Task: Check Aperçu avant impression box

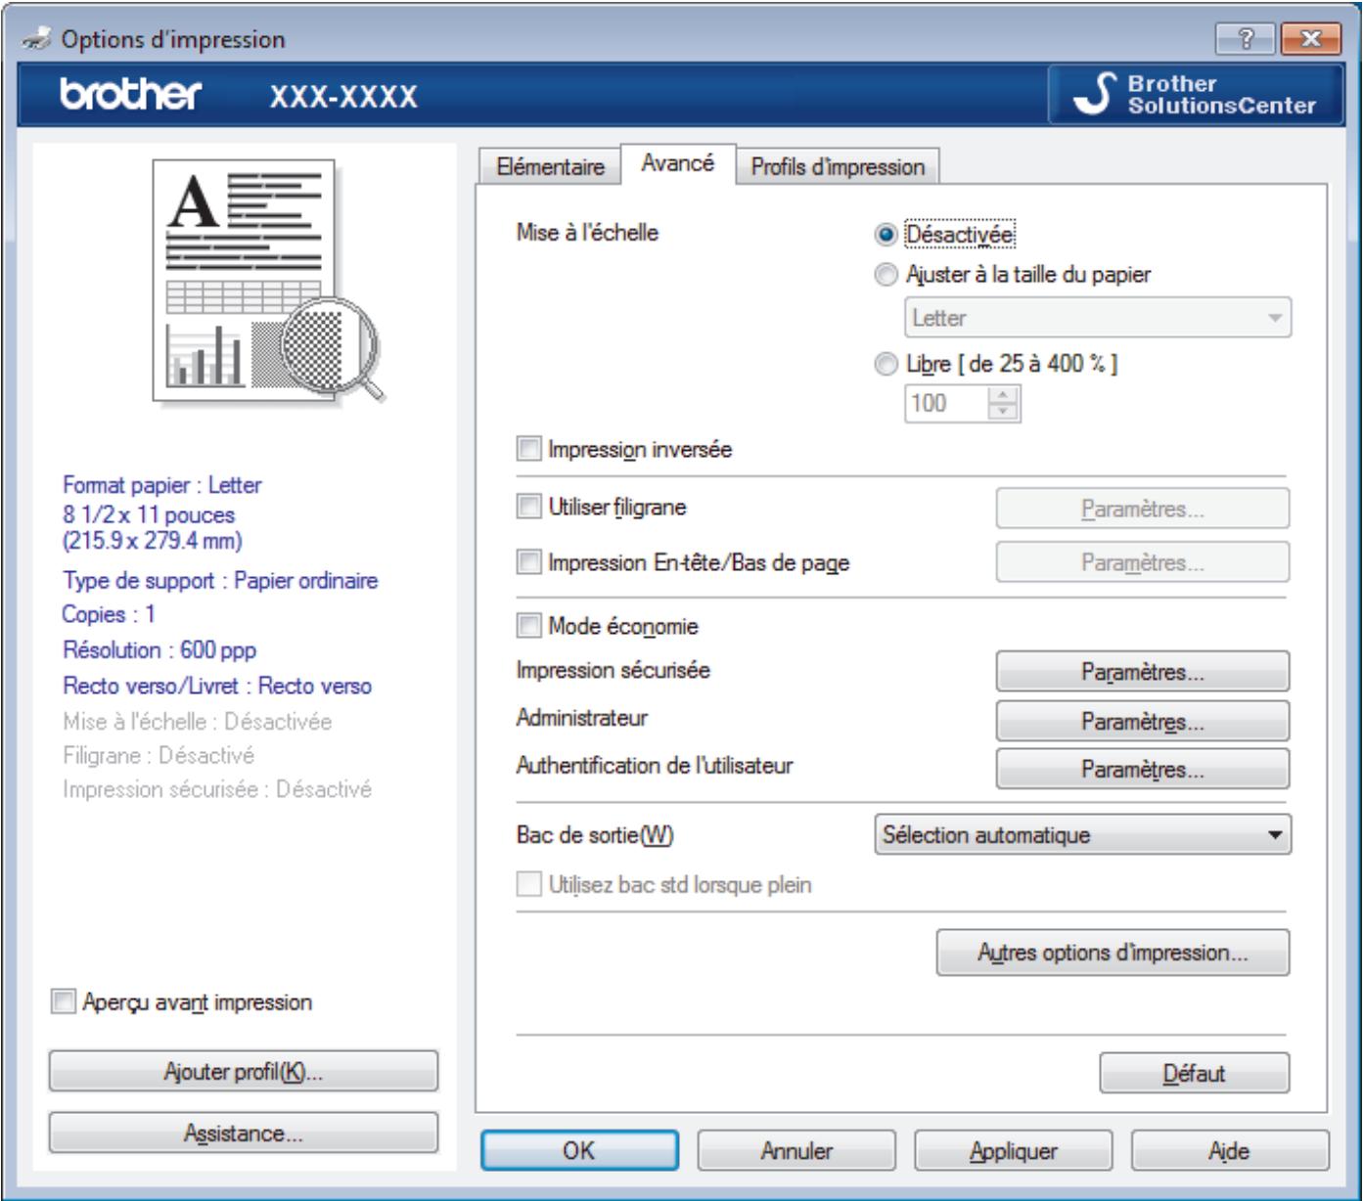Action: pos(63,1002)
